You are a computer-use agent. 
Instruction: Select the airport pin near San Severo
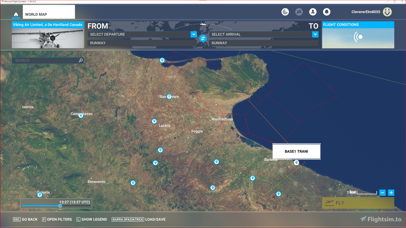pyautogui.click(x=169, y=96)
